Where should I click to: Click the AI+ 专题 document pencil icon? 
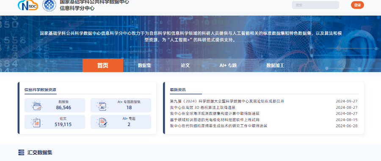(x=103, y=122)
